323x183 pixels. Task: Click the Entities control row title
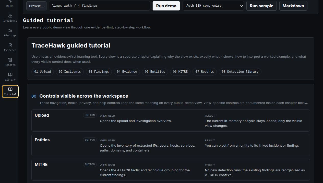[x=42, y=140]
